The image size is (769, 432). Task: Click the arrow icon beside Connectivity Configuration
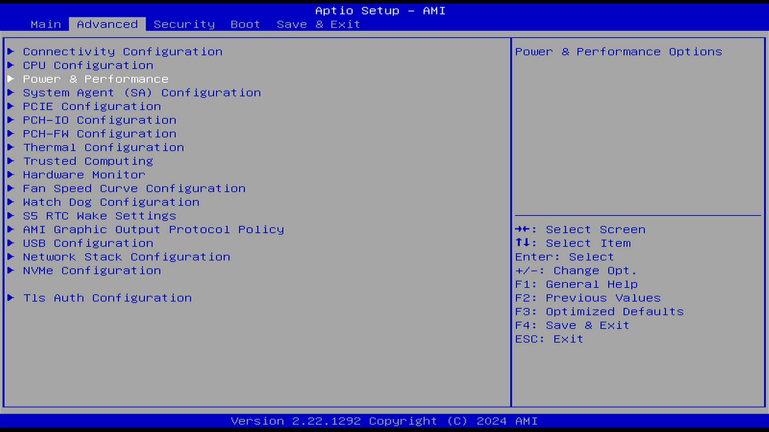point(11,52)
